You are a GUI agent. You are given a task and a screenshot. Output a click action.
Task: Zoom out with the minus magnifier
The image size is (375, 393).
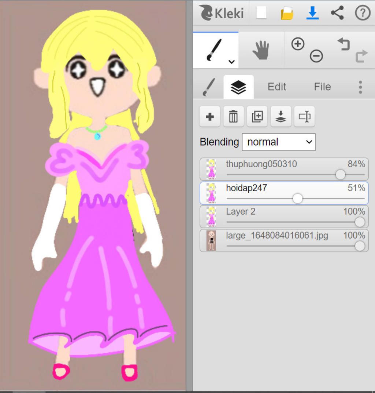coord(316,56)
